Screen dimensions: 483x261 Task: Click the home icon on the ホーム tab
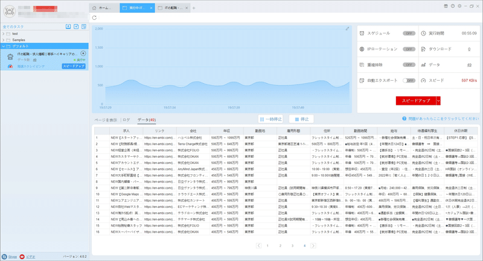(x=94, y=8)
